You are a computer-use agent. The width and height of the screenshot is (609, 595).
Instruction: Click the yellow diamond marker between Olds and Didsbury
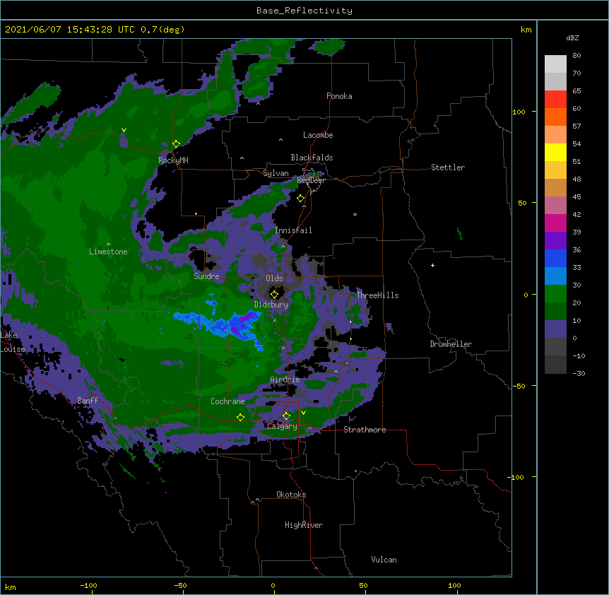point(275,294)
